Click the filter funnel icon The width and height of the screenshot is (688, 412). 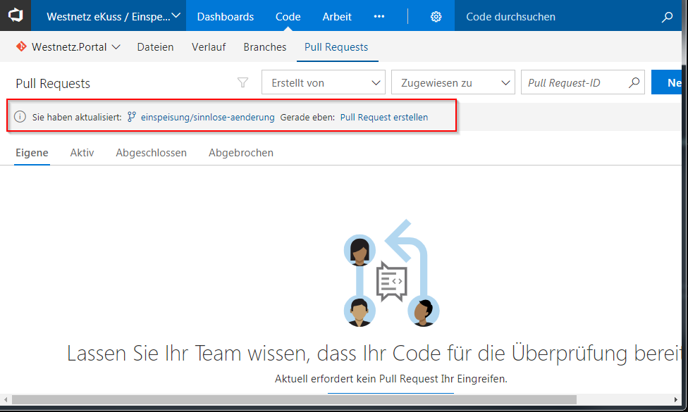[243, 83]
